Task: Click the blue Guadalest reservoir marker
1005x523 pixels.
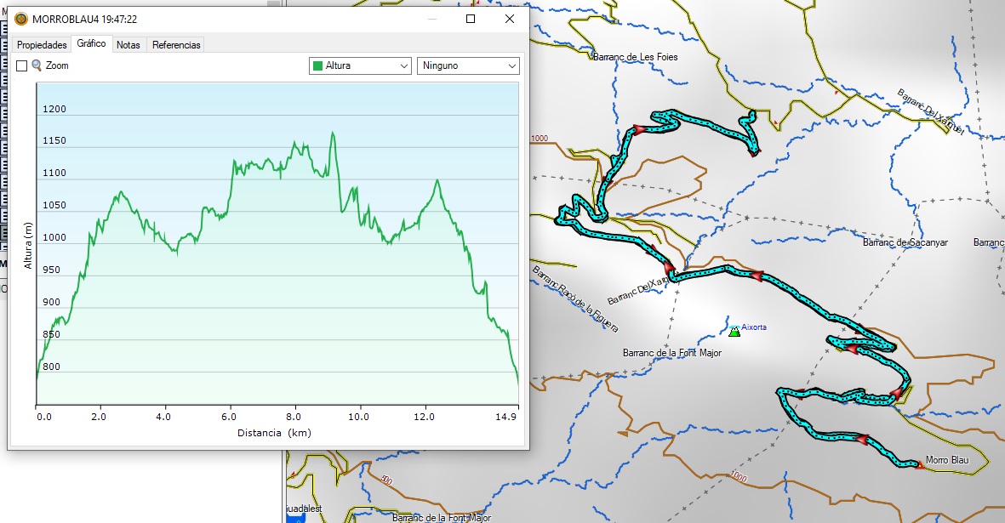Action: pos(296,517)
